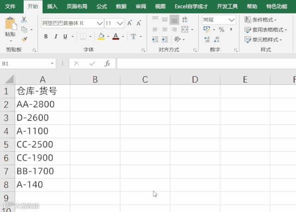Open 单元格样式 cell styles menu
The height and width of the screenshot is (212, 296).
[263, 39]
